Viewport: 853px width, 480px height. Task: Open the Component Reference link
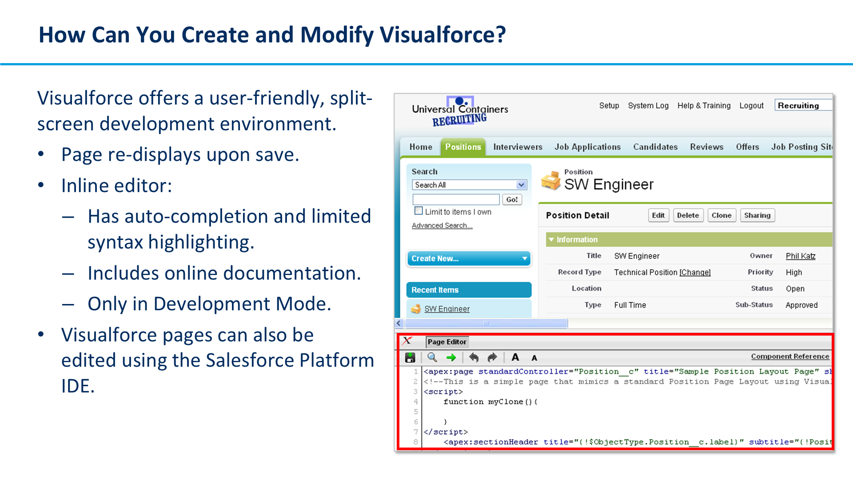[x=790, y=356]
